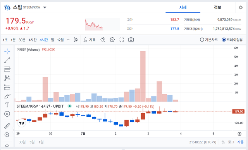Click the candlestick chart type icon
Screen dimensions: 248x150
point(76,40)
